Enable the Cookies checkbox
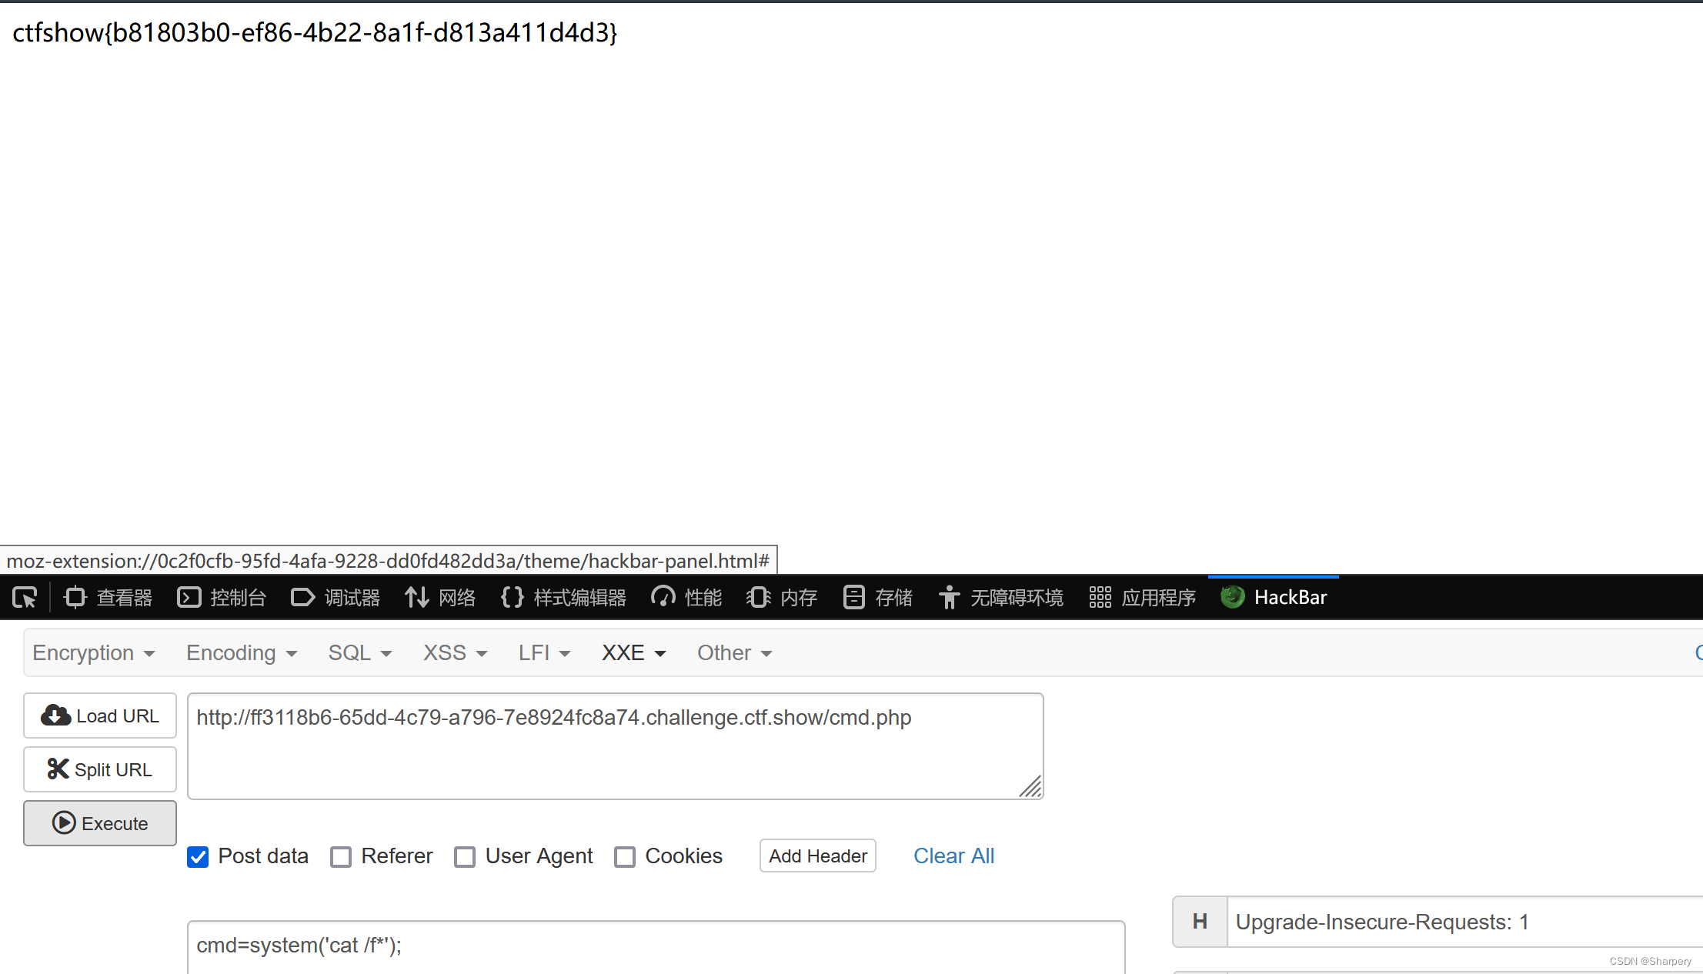This screenshot has height=974, width=1703. (x=625, y=857)
